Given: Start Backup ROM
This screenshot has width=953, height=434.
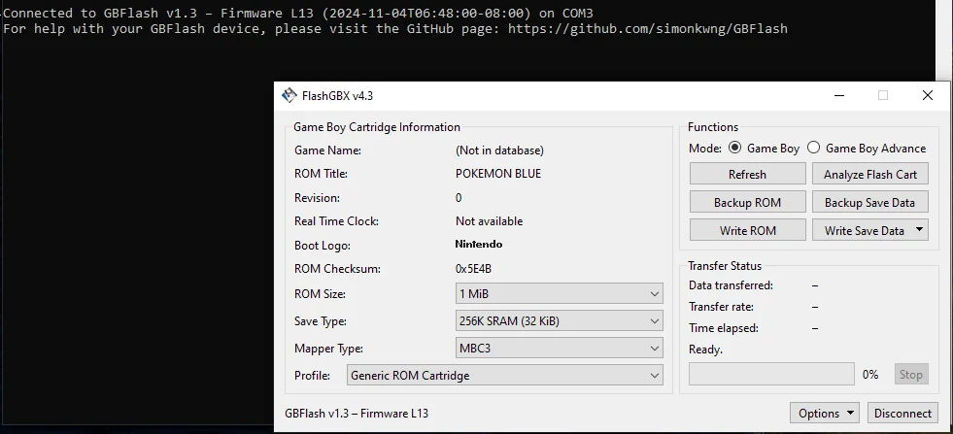Looking at the screenshot, I should pyautogui.click(x=748, y=202).
